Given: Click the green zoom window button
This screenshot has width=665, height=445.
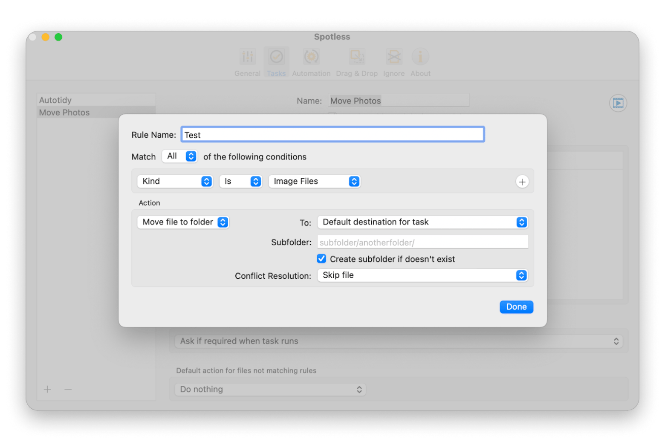Looking at the screenshot, I should tap(58, 37).
